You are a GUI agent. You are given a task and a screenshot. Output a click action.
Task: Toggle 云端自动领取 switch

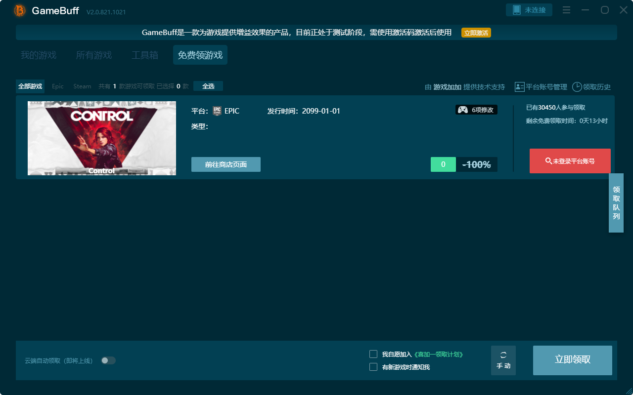point(108,360)
